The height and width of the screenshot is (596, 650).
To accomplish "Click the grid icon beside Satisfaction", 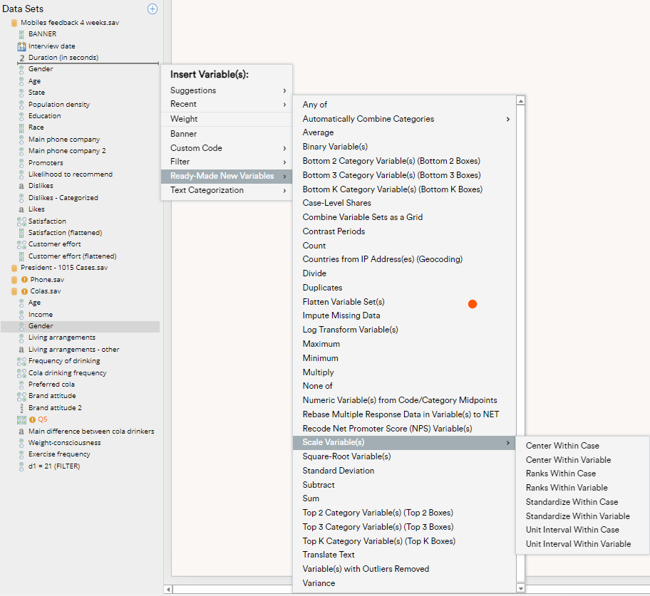I will coord(21,221).
